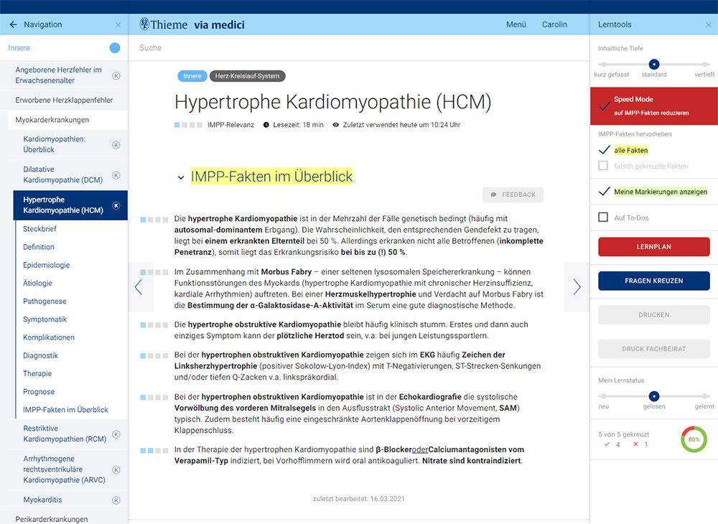
Task: Jump to Therapie section
Action: [x=37, y=373]
